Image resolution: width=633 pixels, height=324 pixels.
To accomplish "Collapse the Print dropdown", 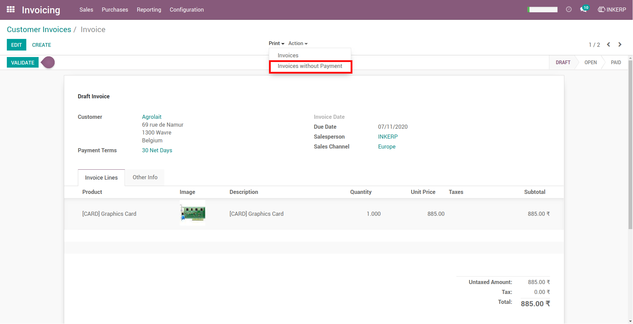I will pos(276,43).
